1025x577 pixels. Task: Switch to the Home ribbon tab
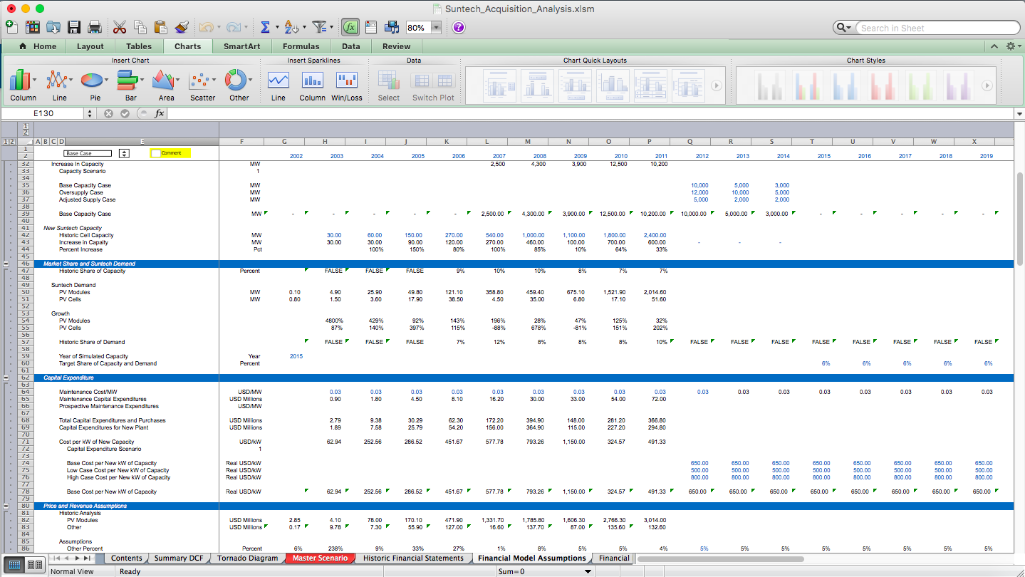[x=38, y=46]
